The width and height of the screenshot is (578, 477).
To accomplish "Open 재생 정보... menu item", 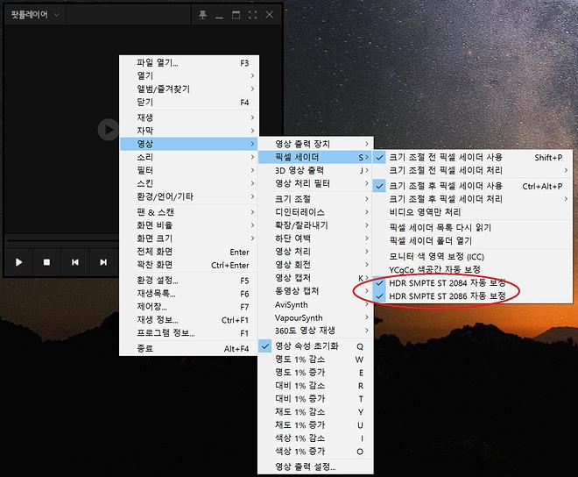I will pos(189,320).
